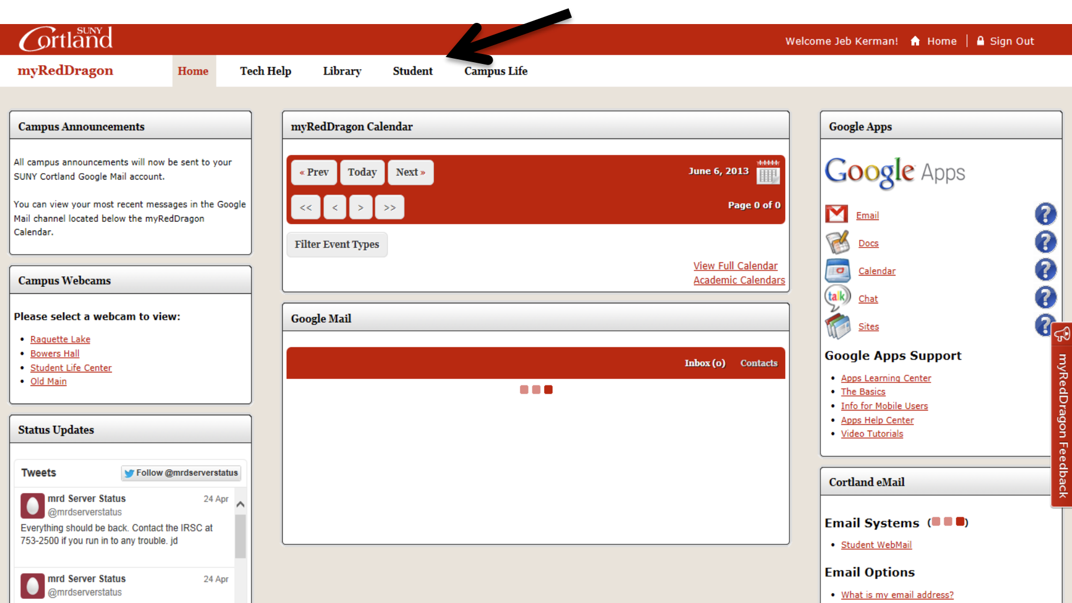Open Google Docs using its icon
This screenshot has height=603, width=1072.
point(837,242)
